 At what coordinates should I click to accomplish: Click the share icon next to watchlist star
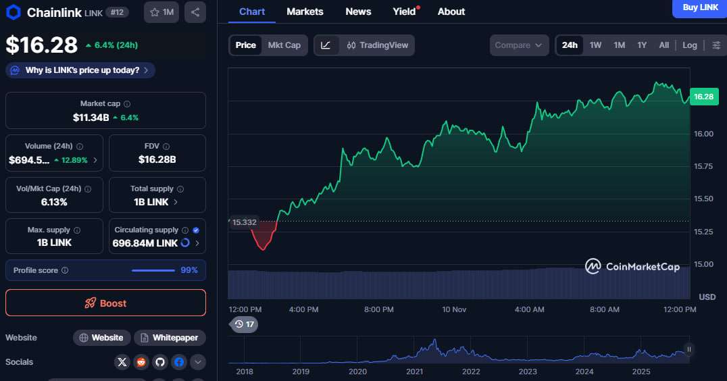click(x=195, y=12)
